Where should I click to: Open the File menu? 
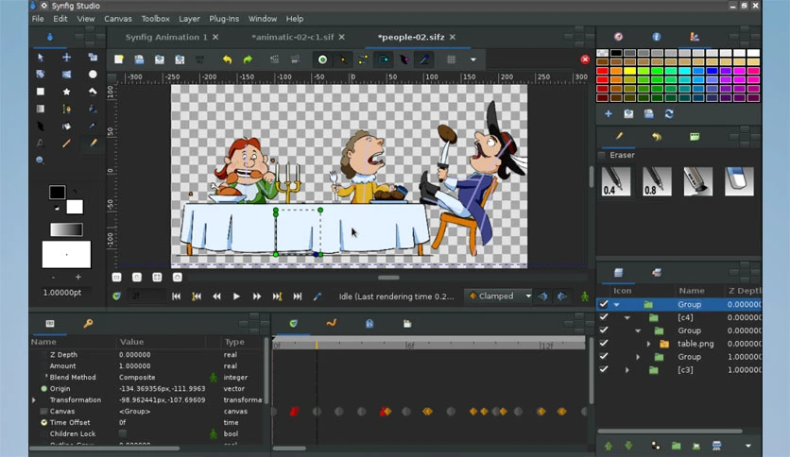(38, 19)
